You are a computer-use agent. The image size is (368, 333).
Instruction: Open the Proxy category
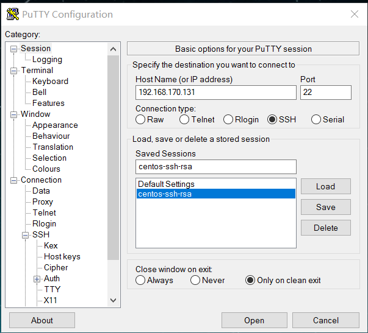click(x=43, y=202)
